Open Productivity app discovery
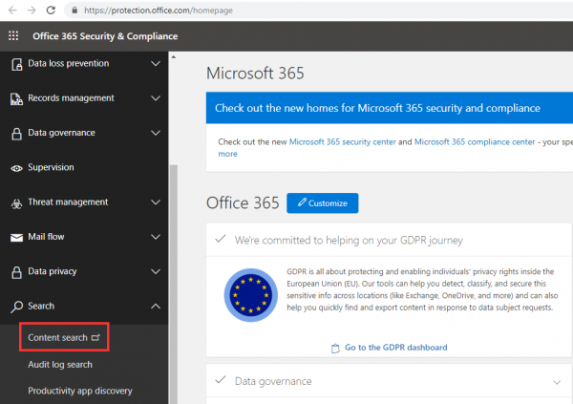Image resolution: width=573 pixels, height=404 pixels. pos(80,391)
